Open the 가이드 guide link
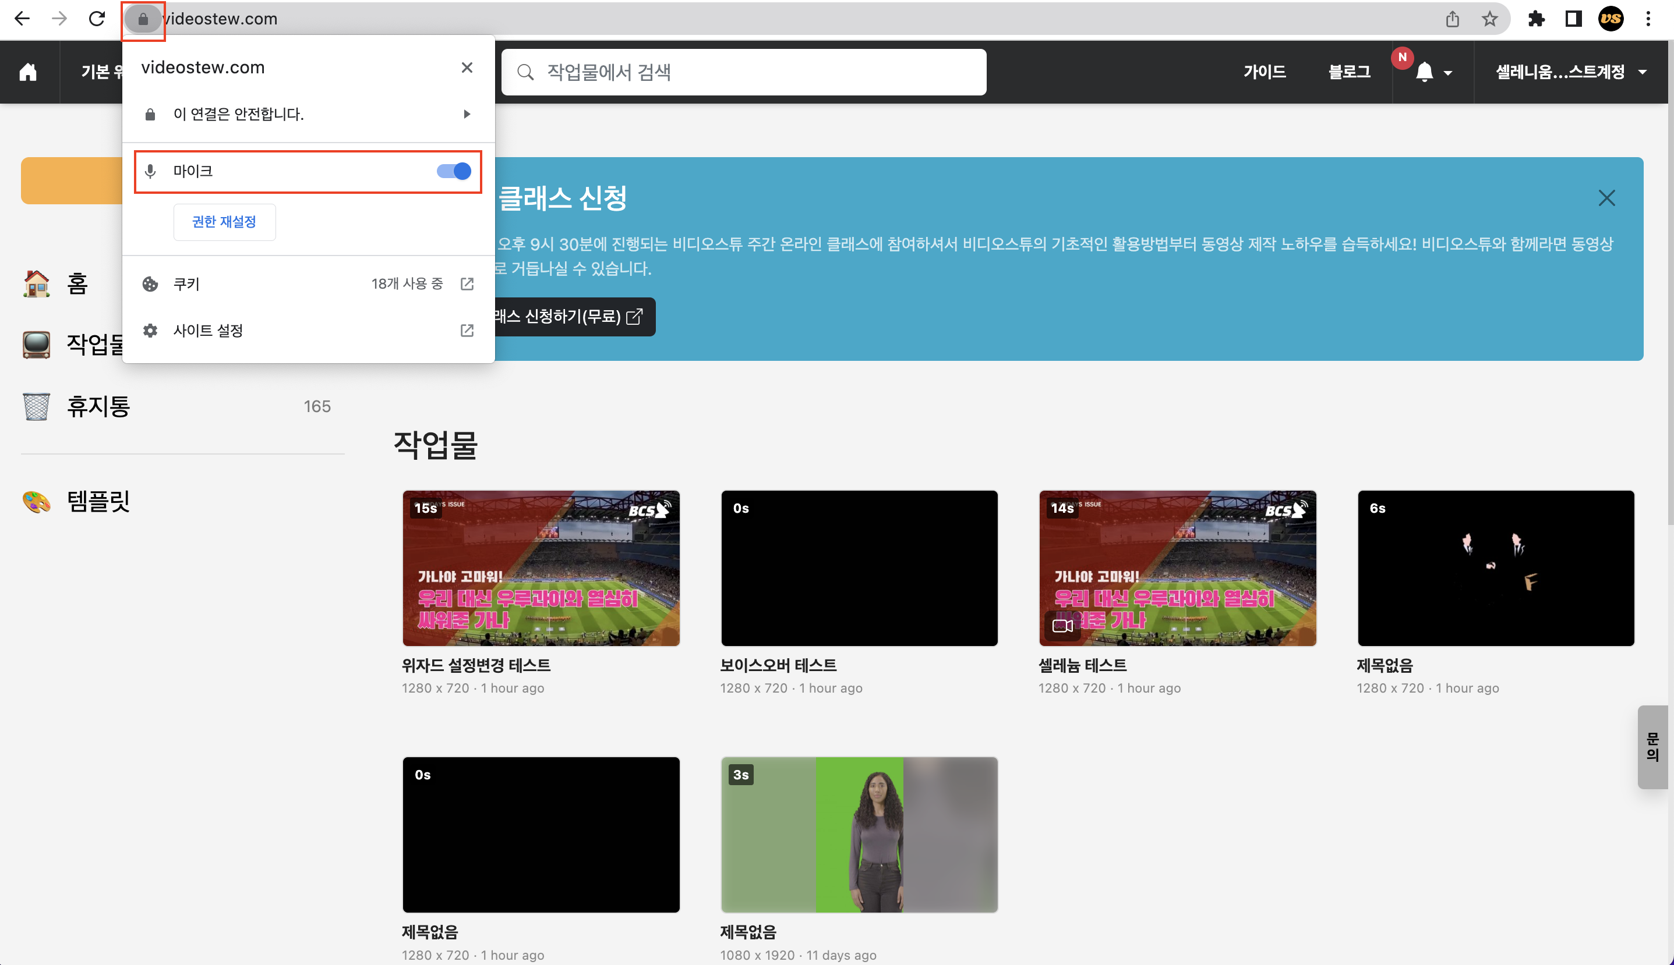The width and height of the screenshot is (1674, 965). (x=1264, y=72)
